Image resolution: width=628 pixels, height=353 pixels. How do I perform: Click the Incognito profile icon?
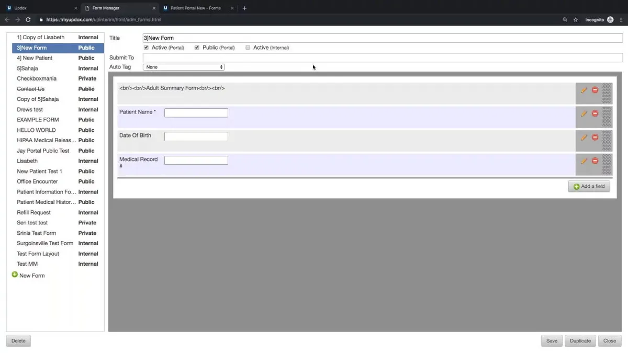click(610, 19)
